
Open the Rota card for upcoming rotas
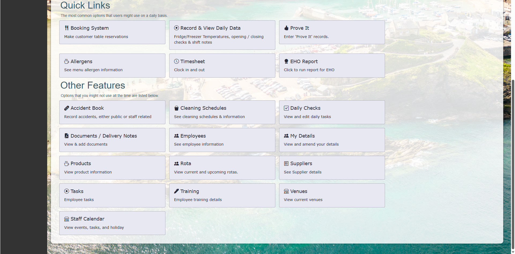[222, 168]
